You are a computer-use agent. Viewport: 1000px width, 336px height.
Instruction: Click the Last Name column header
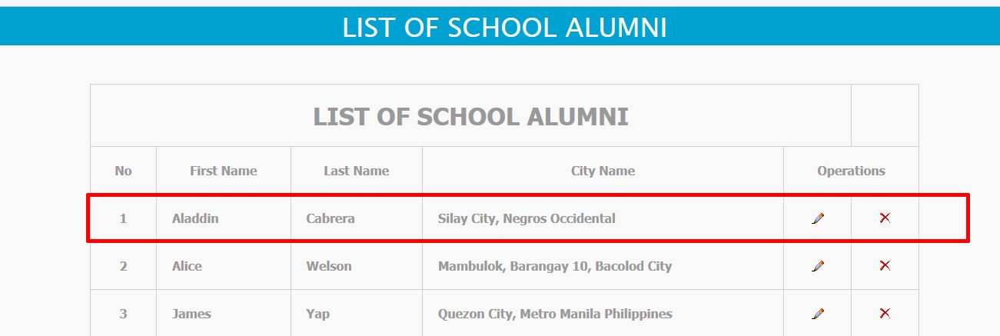pyautogui.click(x=357, y=171)
